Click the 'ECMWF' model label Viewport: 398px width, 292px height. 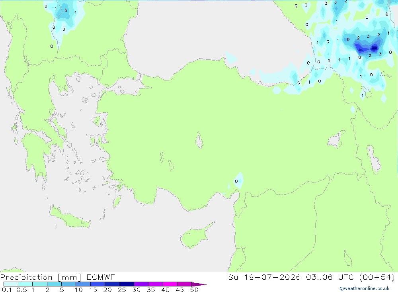click(101, 277)
